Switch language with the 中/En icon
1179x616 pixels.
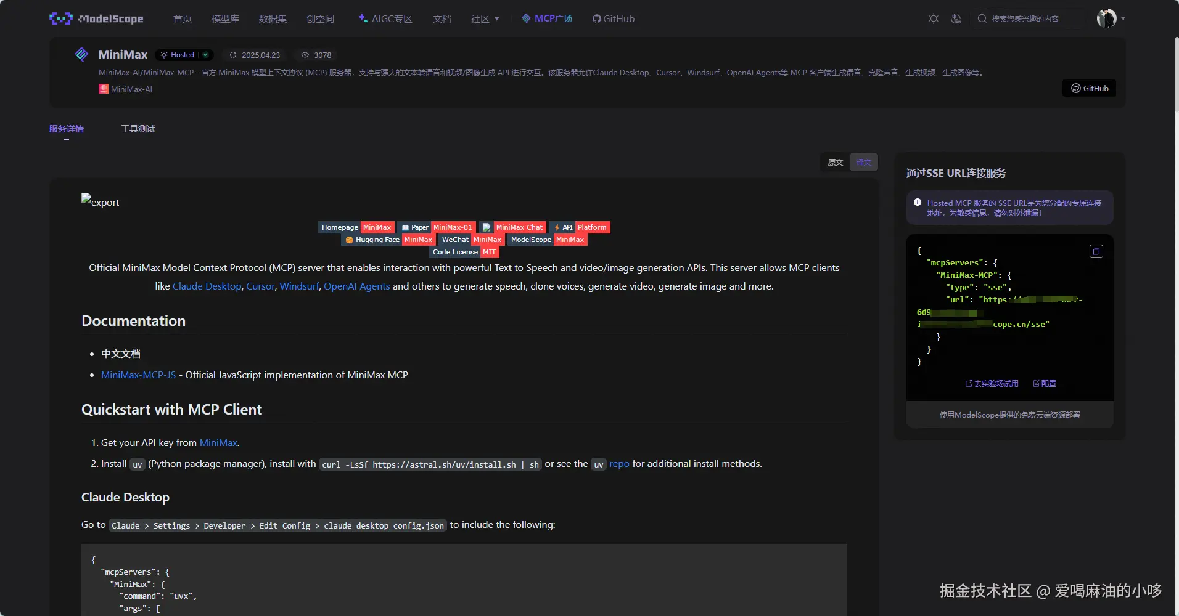[x=956, y=18]
